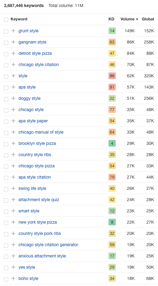Click the red KD 86 badge for style
The height and width of the screenshot is (286, 158).
point(112,76)
